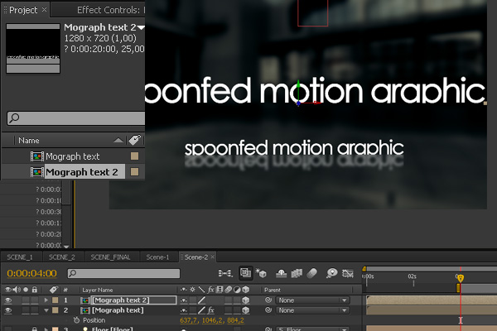Open the SCENE_FINAL timeline tab
The height and width of the screenshot is (331, 497).
click(x=111, y=257)
